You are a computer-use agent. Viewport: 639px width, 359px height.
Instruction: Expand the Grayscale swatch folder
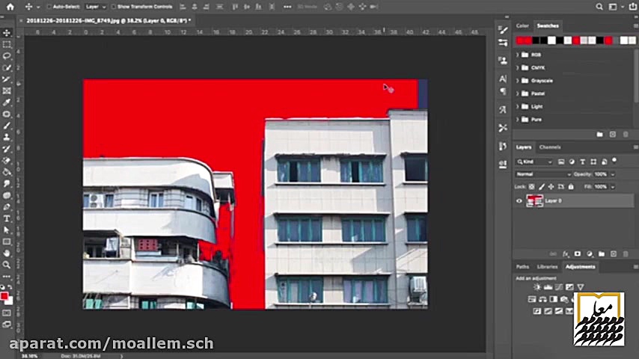(518, 81)
